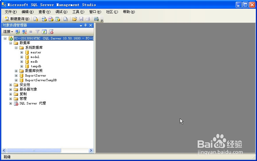The image size is (257, 161).
Task: Open the 连接 (Connect) dropdown
Action: pos(8,32)
